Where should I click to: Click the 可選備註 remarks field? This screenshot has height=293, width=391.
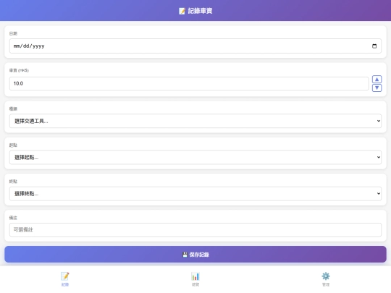(x=195, y=230)
